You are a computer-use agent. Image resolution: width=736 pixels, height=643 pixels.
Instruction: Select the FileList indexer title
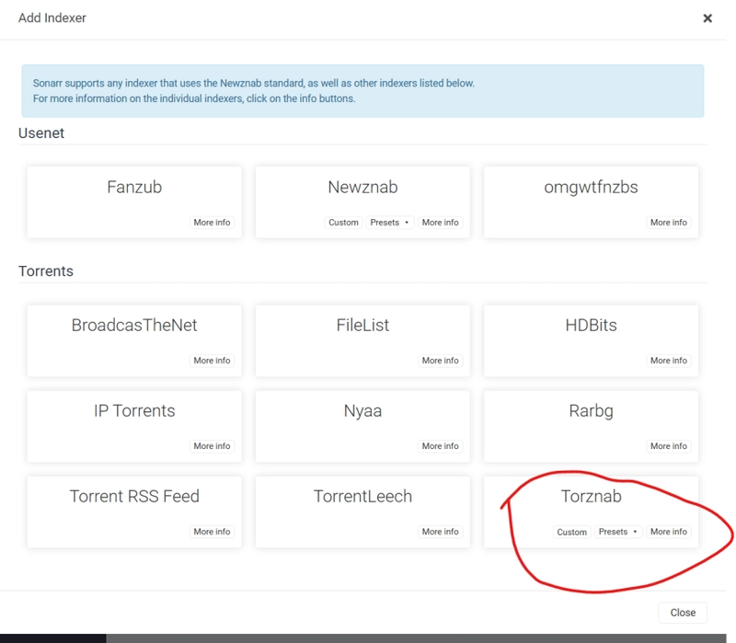point(362,326)
